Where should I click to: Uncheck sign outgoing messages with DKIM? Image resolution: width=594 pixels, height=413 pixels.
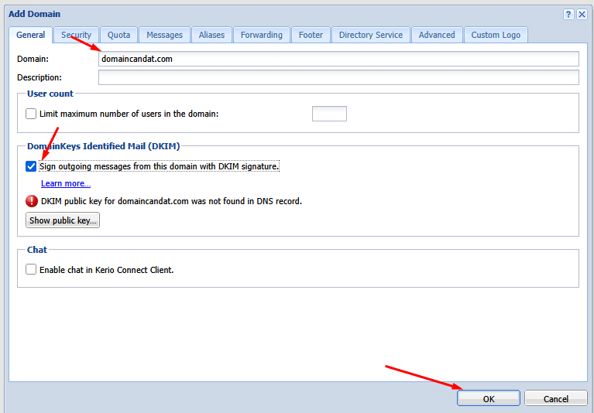(31, 166)
